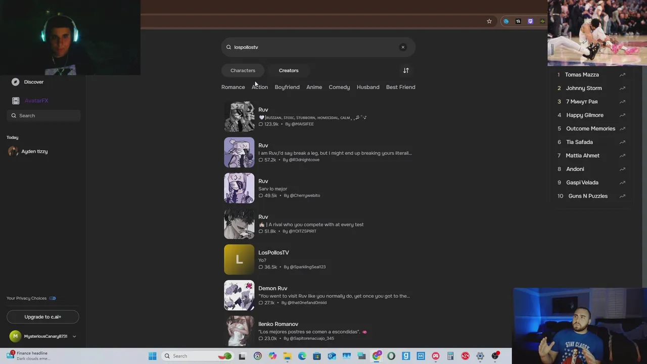
Task: Open trending item 7 Минут Рая
Action: tap(582, 102)
